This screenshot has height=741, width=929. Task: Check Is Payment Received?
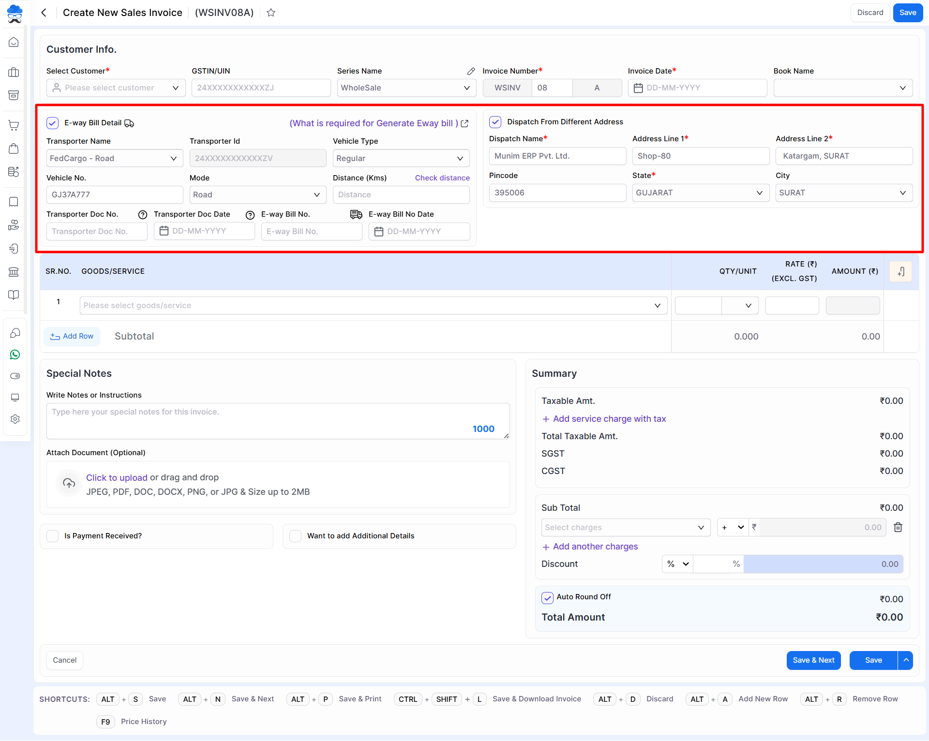53,536
